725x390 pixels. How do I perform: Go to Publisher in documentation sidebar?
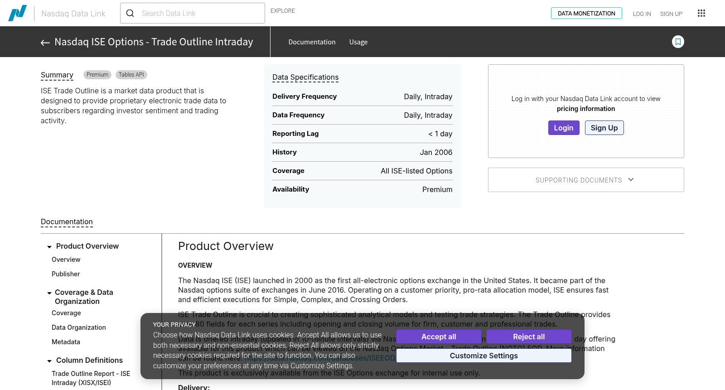(x=66, y=274)
